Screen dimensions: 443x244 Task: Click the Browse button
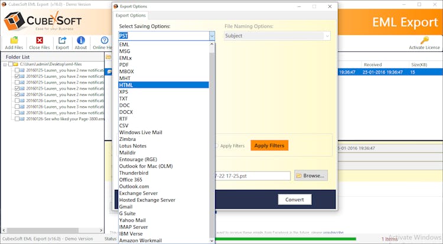[x=311, y=176]
